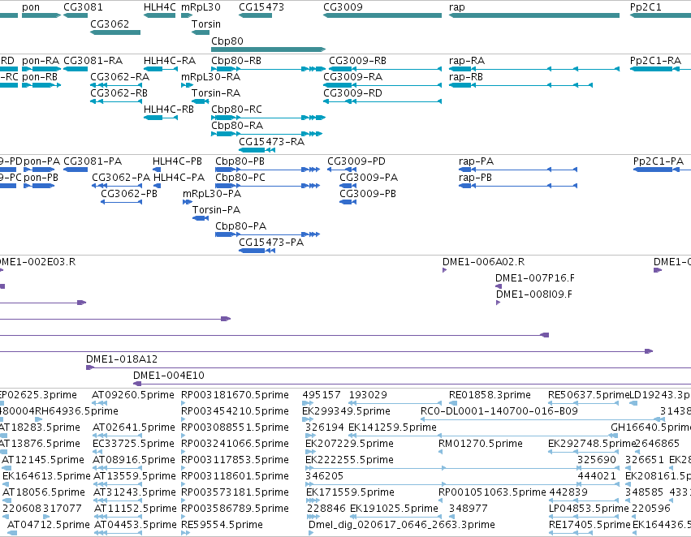The width and height of the screenshot is (691, 537).
Task: Click the Pp2C1-RA transcript label
Action: 656,60
